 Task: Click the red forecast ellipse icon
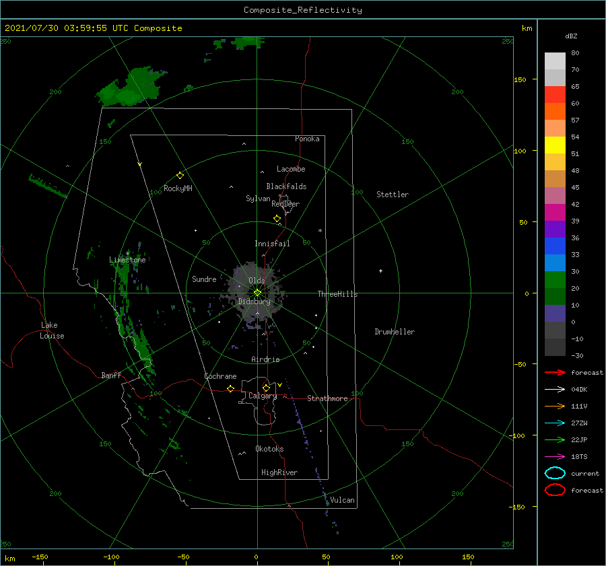(555, 490)
